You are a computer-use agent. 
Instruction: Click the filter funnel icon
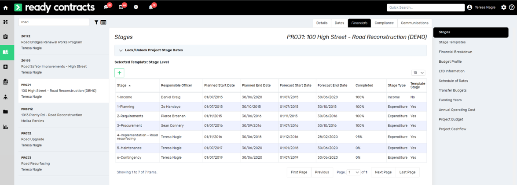96,22
